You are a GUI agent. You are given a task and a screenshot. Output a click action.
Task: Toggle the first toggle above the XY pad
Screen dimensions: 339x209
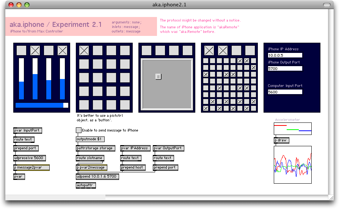pyautogui.click(x=147, y=50)
